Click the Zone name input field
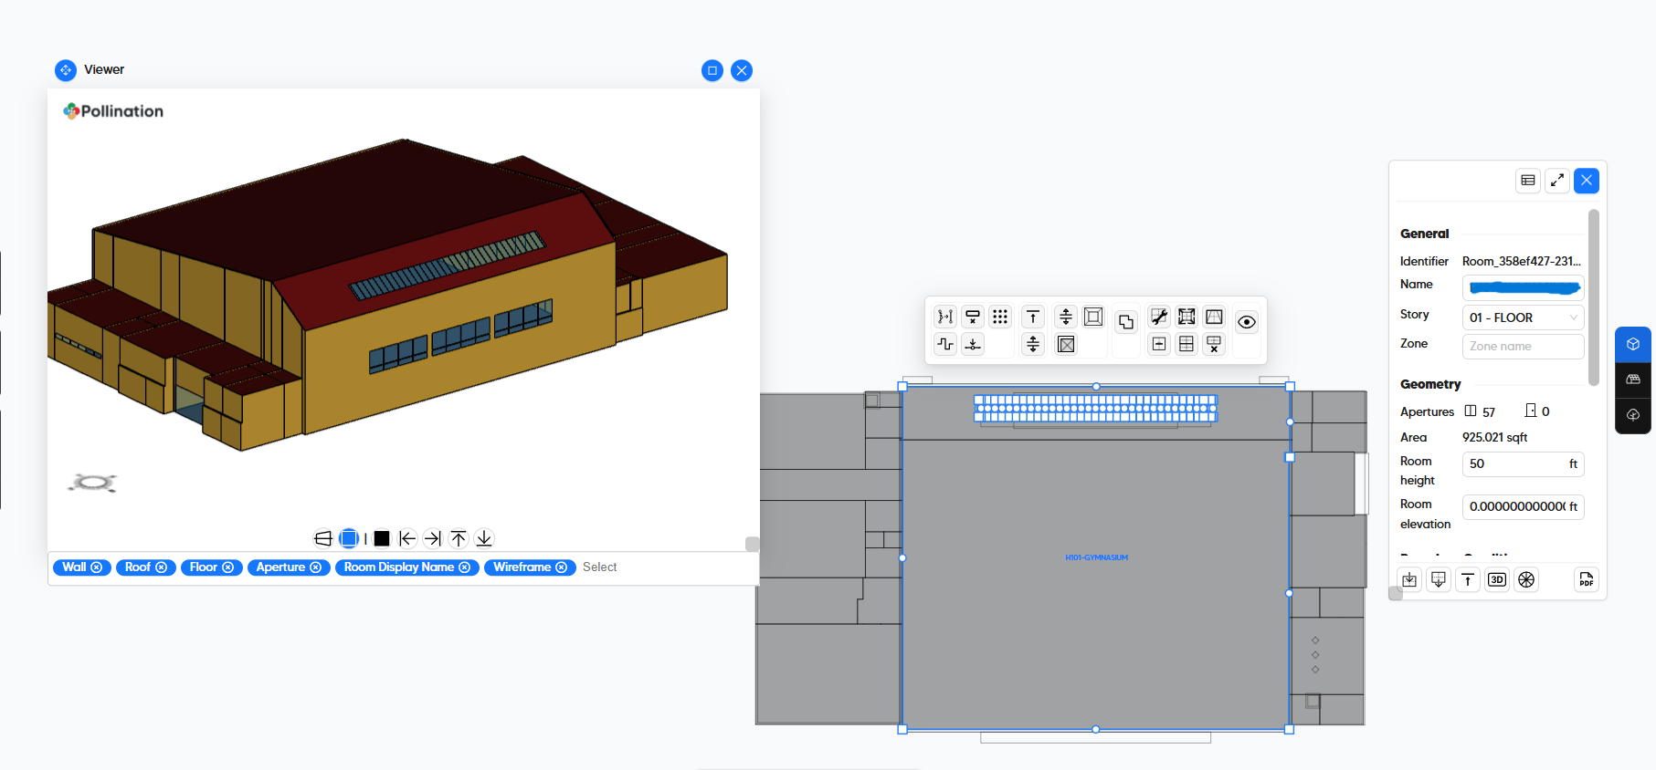Viewport: 1656px width, 770px height. pos(1523,347)
